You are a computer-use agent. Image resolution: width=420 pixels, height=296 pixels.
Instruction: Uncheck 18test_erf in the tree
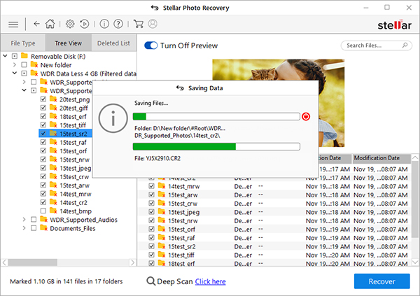(43, 117)
